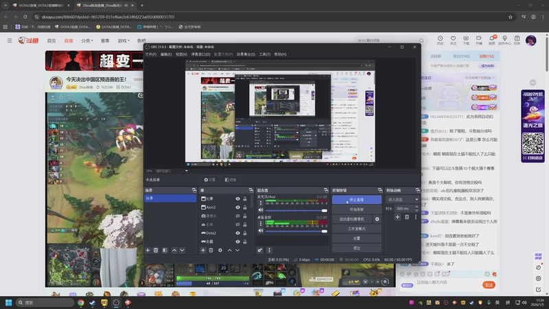Click the 开始录制 button in OBS controls
The height and width of the screenshot is (309, 549).
[356, 209]
